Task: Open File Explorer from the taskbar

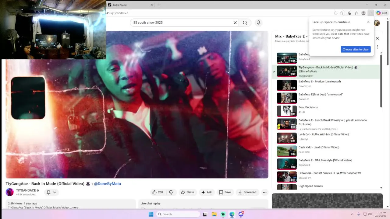Action: pyautogui.click(x=214, y=214)
